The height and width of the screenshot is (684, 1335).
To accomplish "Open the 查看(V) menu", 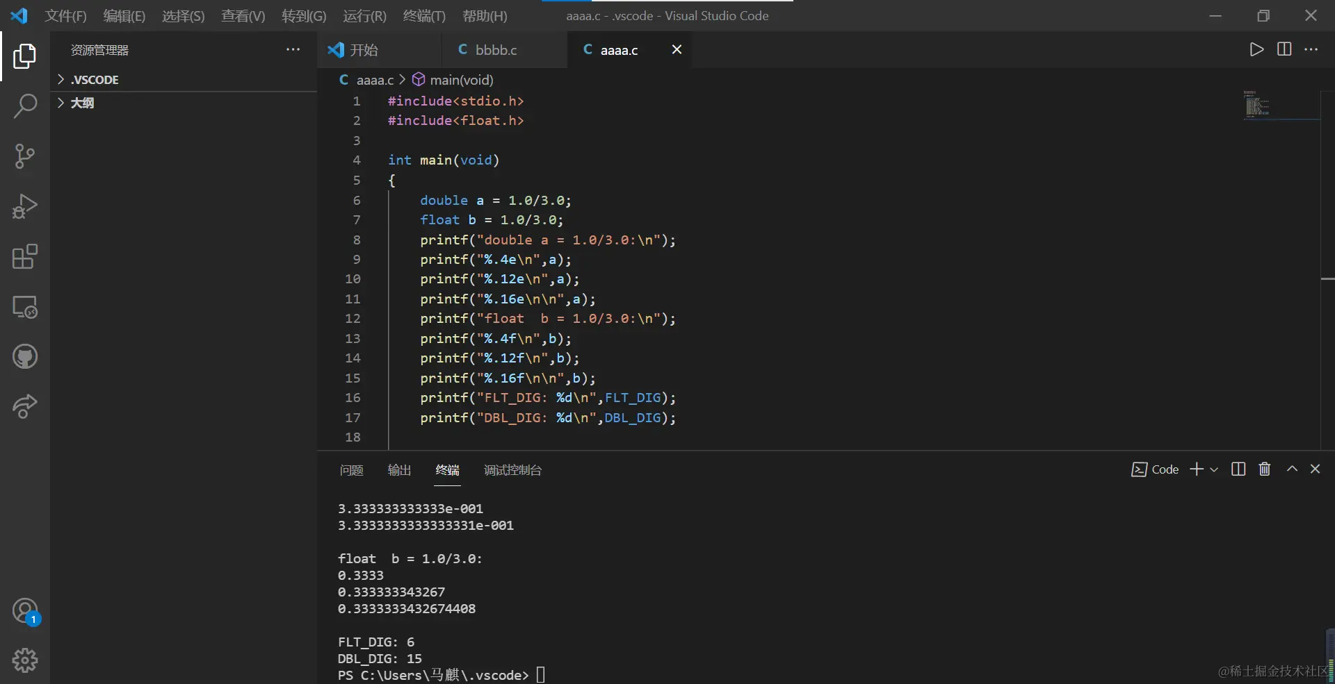I will pos(243,16).
